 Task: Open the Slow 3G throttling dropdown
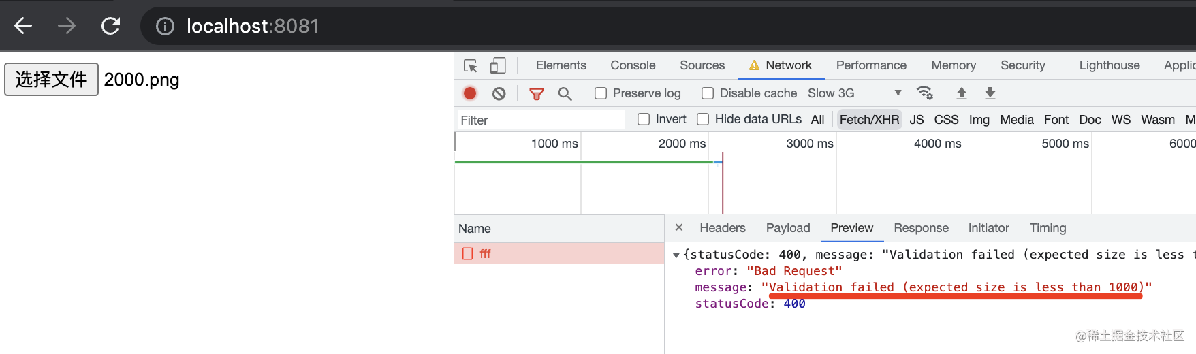coord(855,93)
